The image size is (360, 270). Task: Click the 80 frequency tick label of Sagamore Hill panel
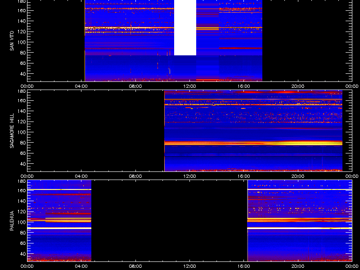click(x=23, y=143)
